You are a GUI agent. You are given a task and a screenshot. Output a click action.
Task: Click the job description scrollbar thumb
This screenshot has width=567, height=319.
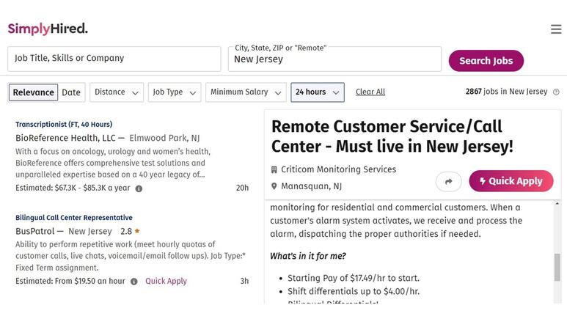[557, 267]
